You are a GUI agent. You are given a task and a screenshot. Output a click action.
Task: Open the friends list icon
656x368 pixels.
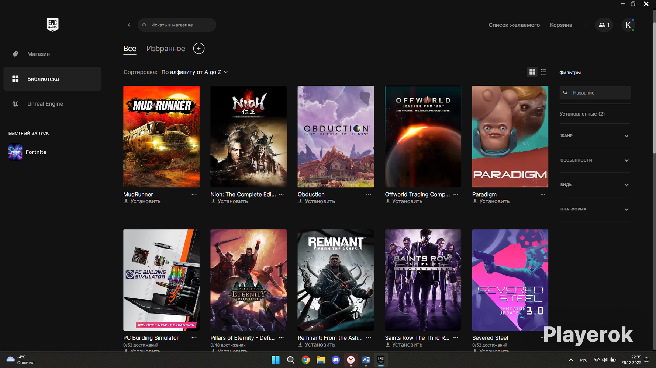pyautogui.click(x=604, y=25)
